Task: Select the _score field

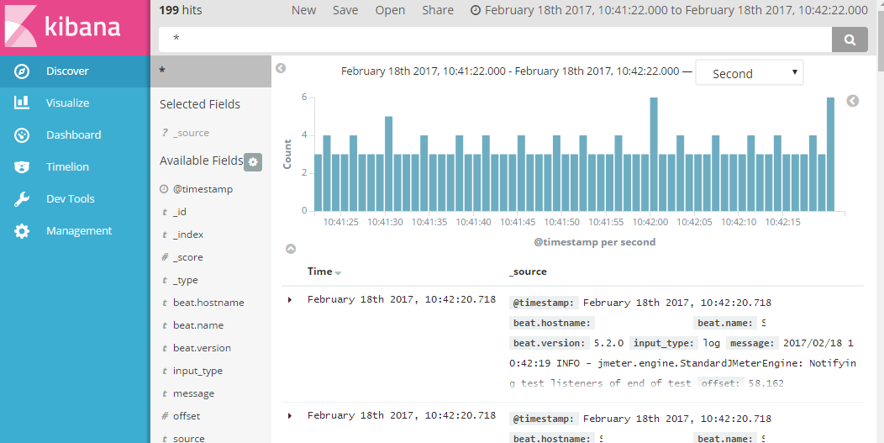Action: (187, 257)
